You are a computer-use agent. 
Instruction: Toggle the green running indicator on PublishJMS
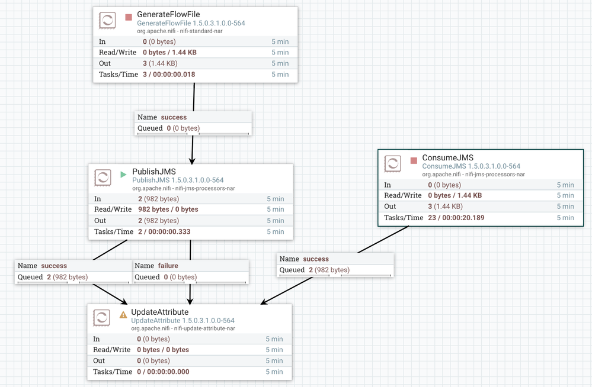[x=123, y=173]
